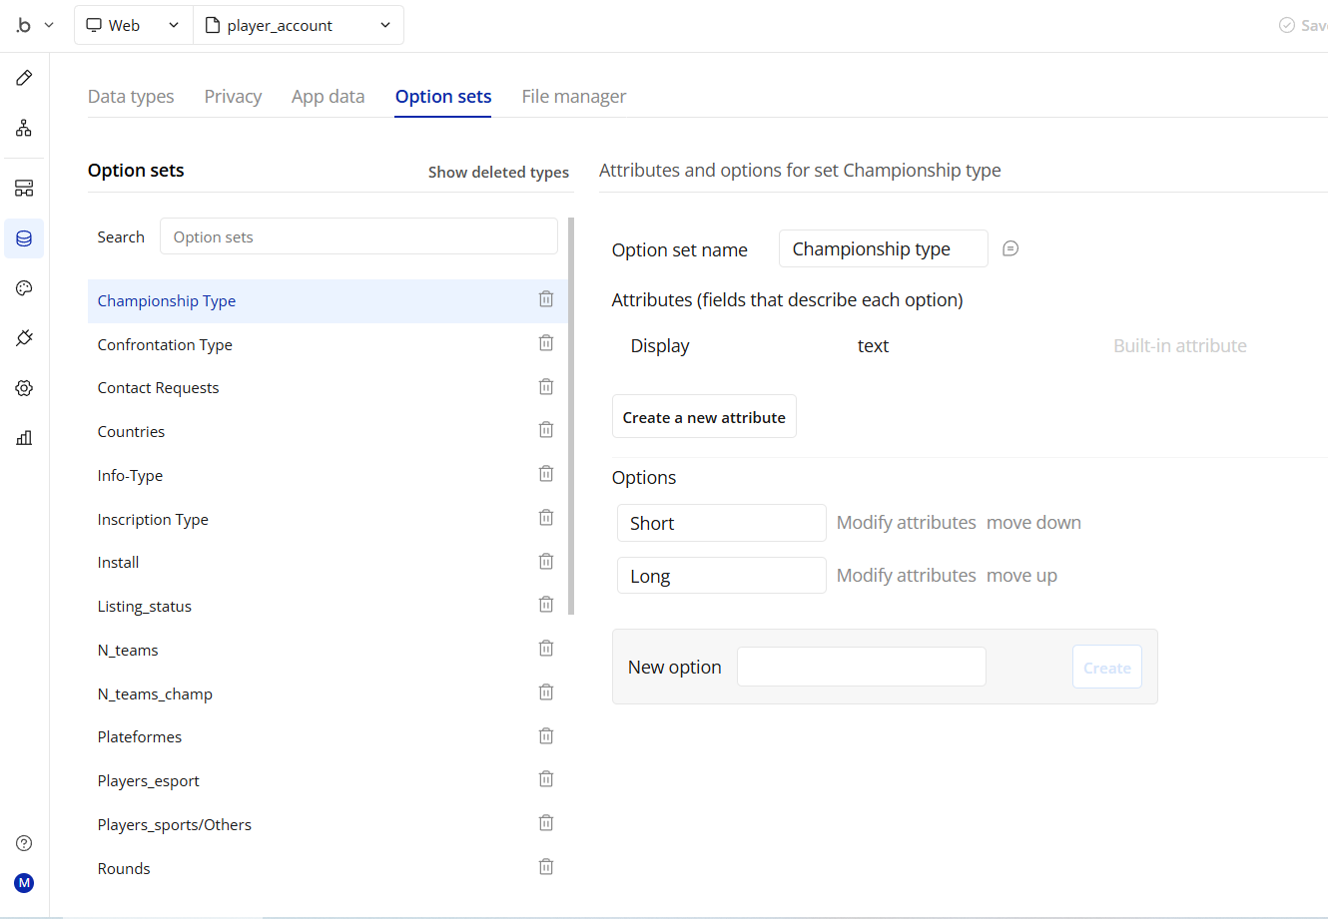The width and height of the screenshot is (1328, 919).
Task: Click the New option text field
Action: coord(861,667)
